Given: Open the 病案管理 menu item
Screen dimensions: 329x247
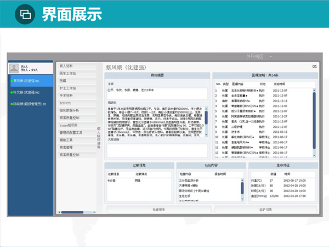Looking at the screenshot, I should pos(77,148).
